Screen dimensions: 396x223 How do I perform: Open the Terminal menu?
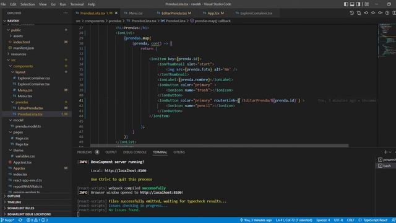coord(77,4)
